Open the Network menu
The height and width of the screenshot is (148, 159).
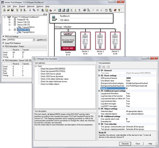(31, 6)
